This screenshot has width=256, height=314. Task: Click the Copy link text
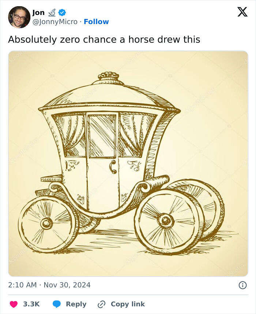(x=128, y=304)
